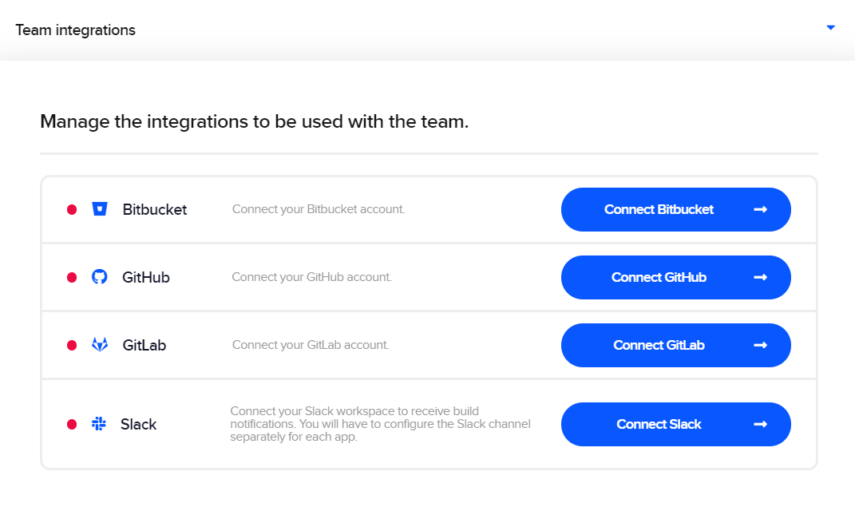The image size is (855, 507).
Task: Collapse the Team integrations section arrow
Action: 830,28
